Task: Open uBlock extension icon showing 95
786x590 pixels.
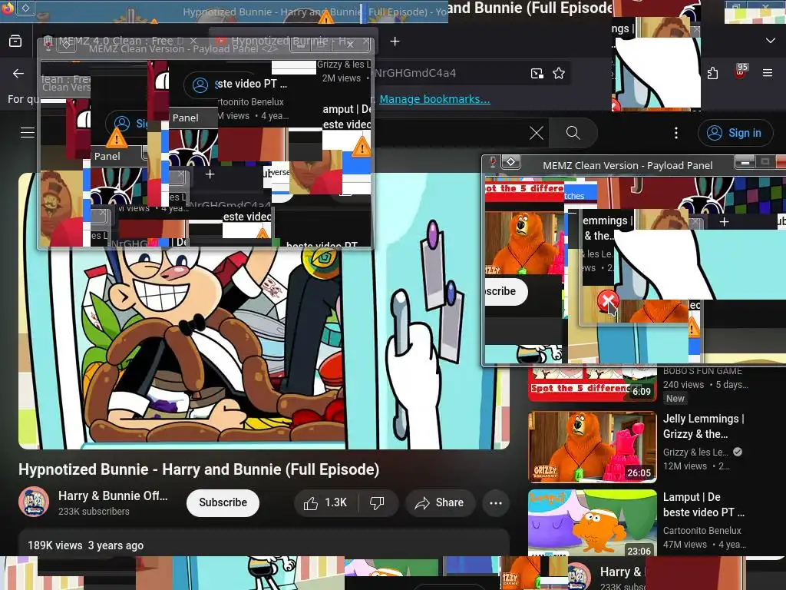Action: pyautogui.click(x=741, y=71)
